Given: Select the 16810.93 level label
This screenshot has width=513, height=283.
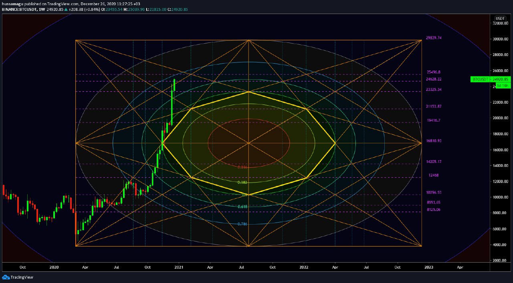Looking at the screenshot, I should coord(434,140).
